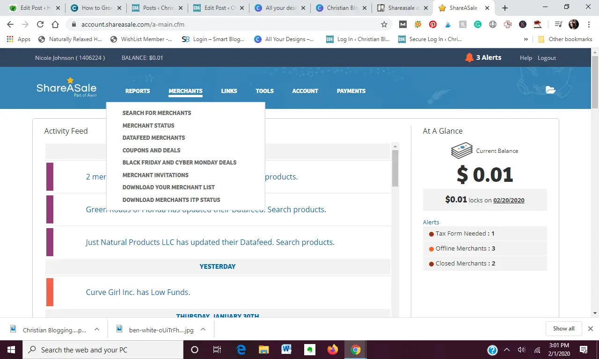Open 'Curve Girl Inc. has Low Funds' link
This screenshot has height=359, width=599.
point(138,292)
